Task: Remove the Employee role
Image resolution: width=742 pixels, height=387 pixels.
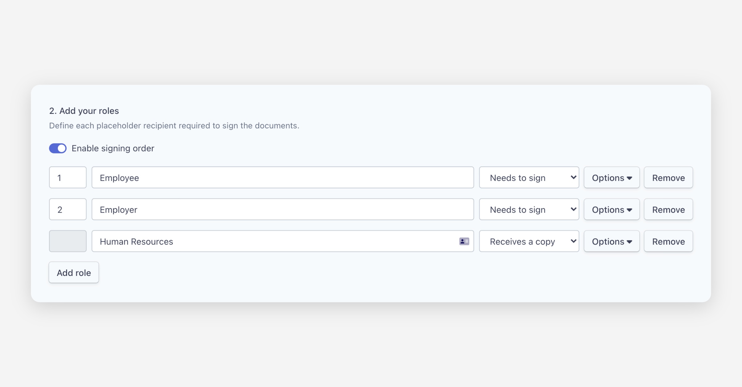Action: tap(668, 178)
